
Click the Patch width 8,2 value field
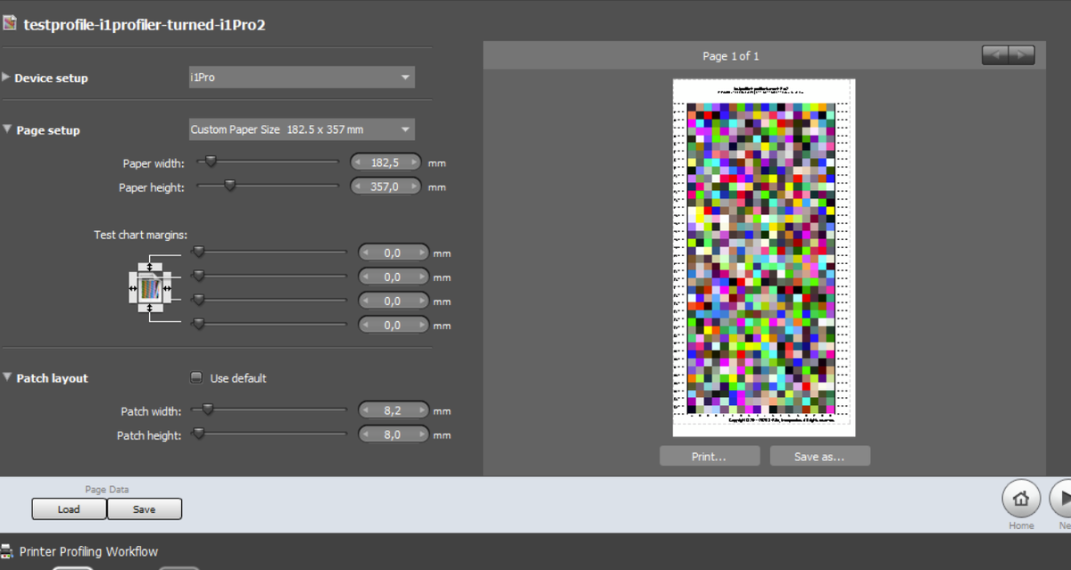(x=393, y=410)
